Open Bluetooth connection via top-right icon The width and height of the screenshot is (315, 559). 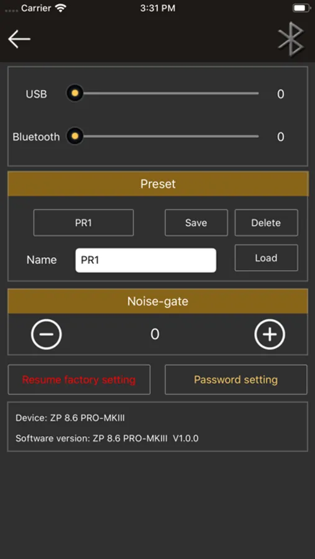[291, 39]
